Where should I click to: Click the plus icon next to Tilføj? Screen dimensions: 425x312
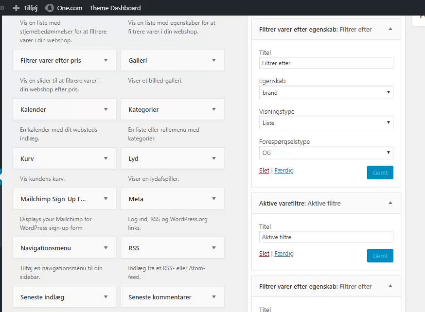16,8
